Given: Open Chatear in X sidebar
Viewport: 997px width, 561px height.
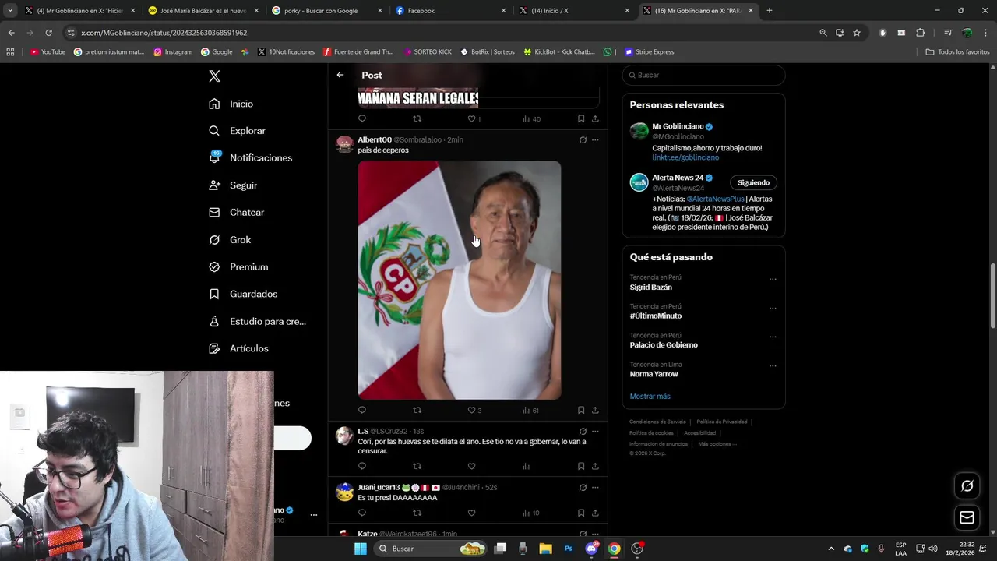Looking at the screenshot, I should 237,212.
